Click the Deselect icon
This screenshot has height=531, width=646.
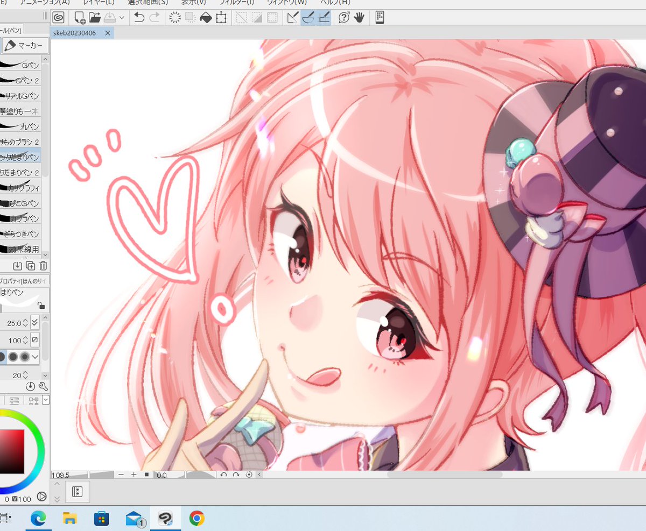[x=242, y=18]
